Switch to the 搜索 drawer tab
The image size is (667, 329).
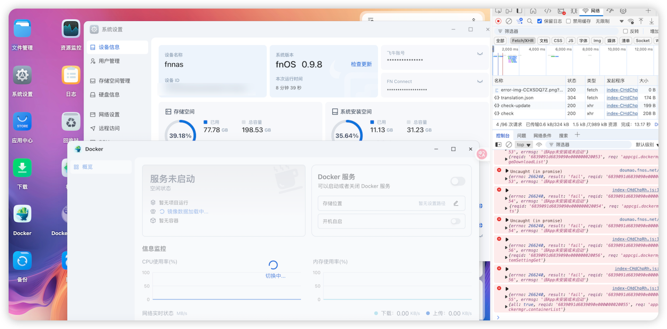(x=564, y=136)
